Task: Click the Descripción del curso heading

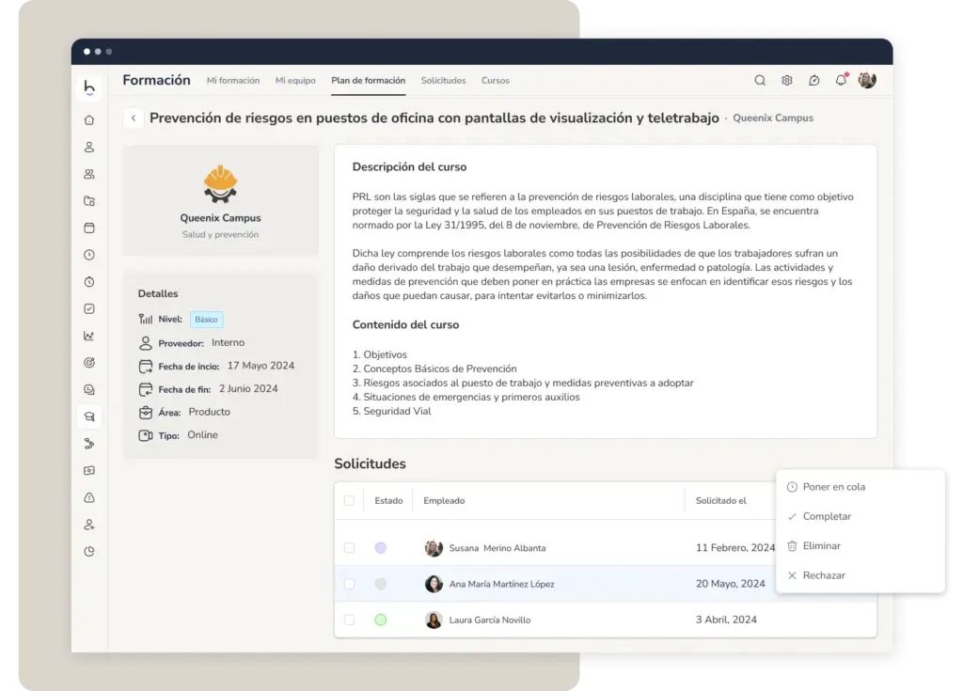Action: coord(410,167)
